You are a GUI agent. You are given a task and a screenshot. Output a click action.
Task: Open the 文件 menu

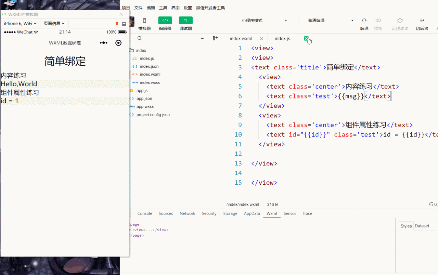coord(138,8)
